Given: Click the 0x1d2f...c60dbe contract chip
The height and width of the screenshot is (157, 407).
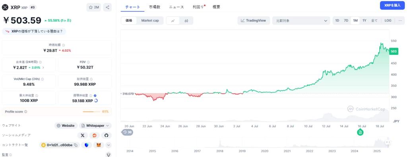Looking at the screenshot, I should tap(60, 145).
